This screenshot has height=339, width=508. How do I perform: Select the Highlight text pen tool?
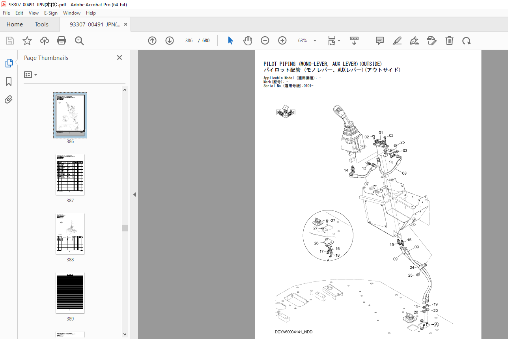[x=397, y=41]
